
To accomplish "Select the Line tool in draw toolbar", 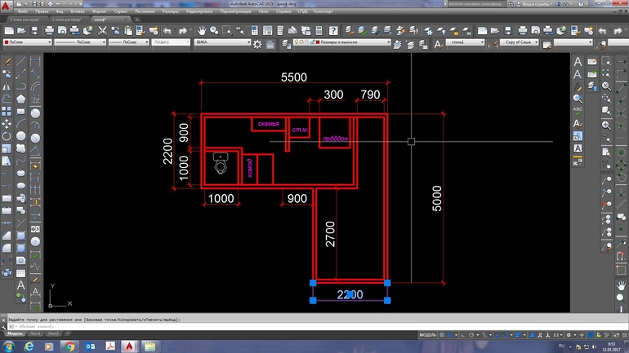I will pyautogui.click(x=21, y=60).
